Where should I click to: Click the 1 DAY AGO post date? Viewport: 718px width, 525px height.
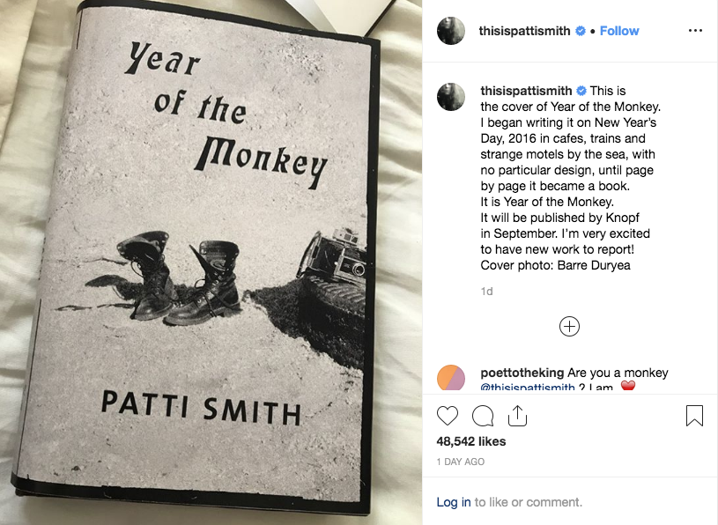point(461,462)
